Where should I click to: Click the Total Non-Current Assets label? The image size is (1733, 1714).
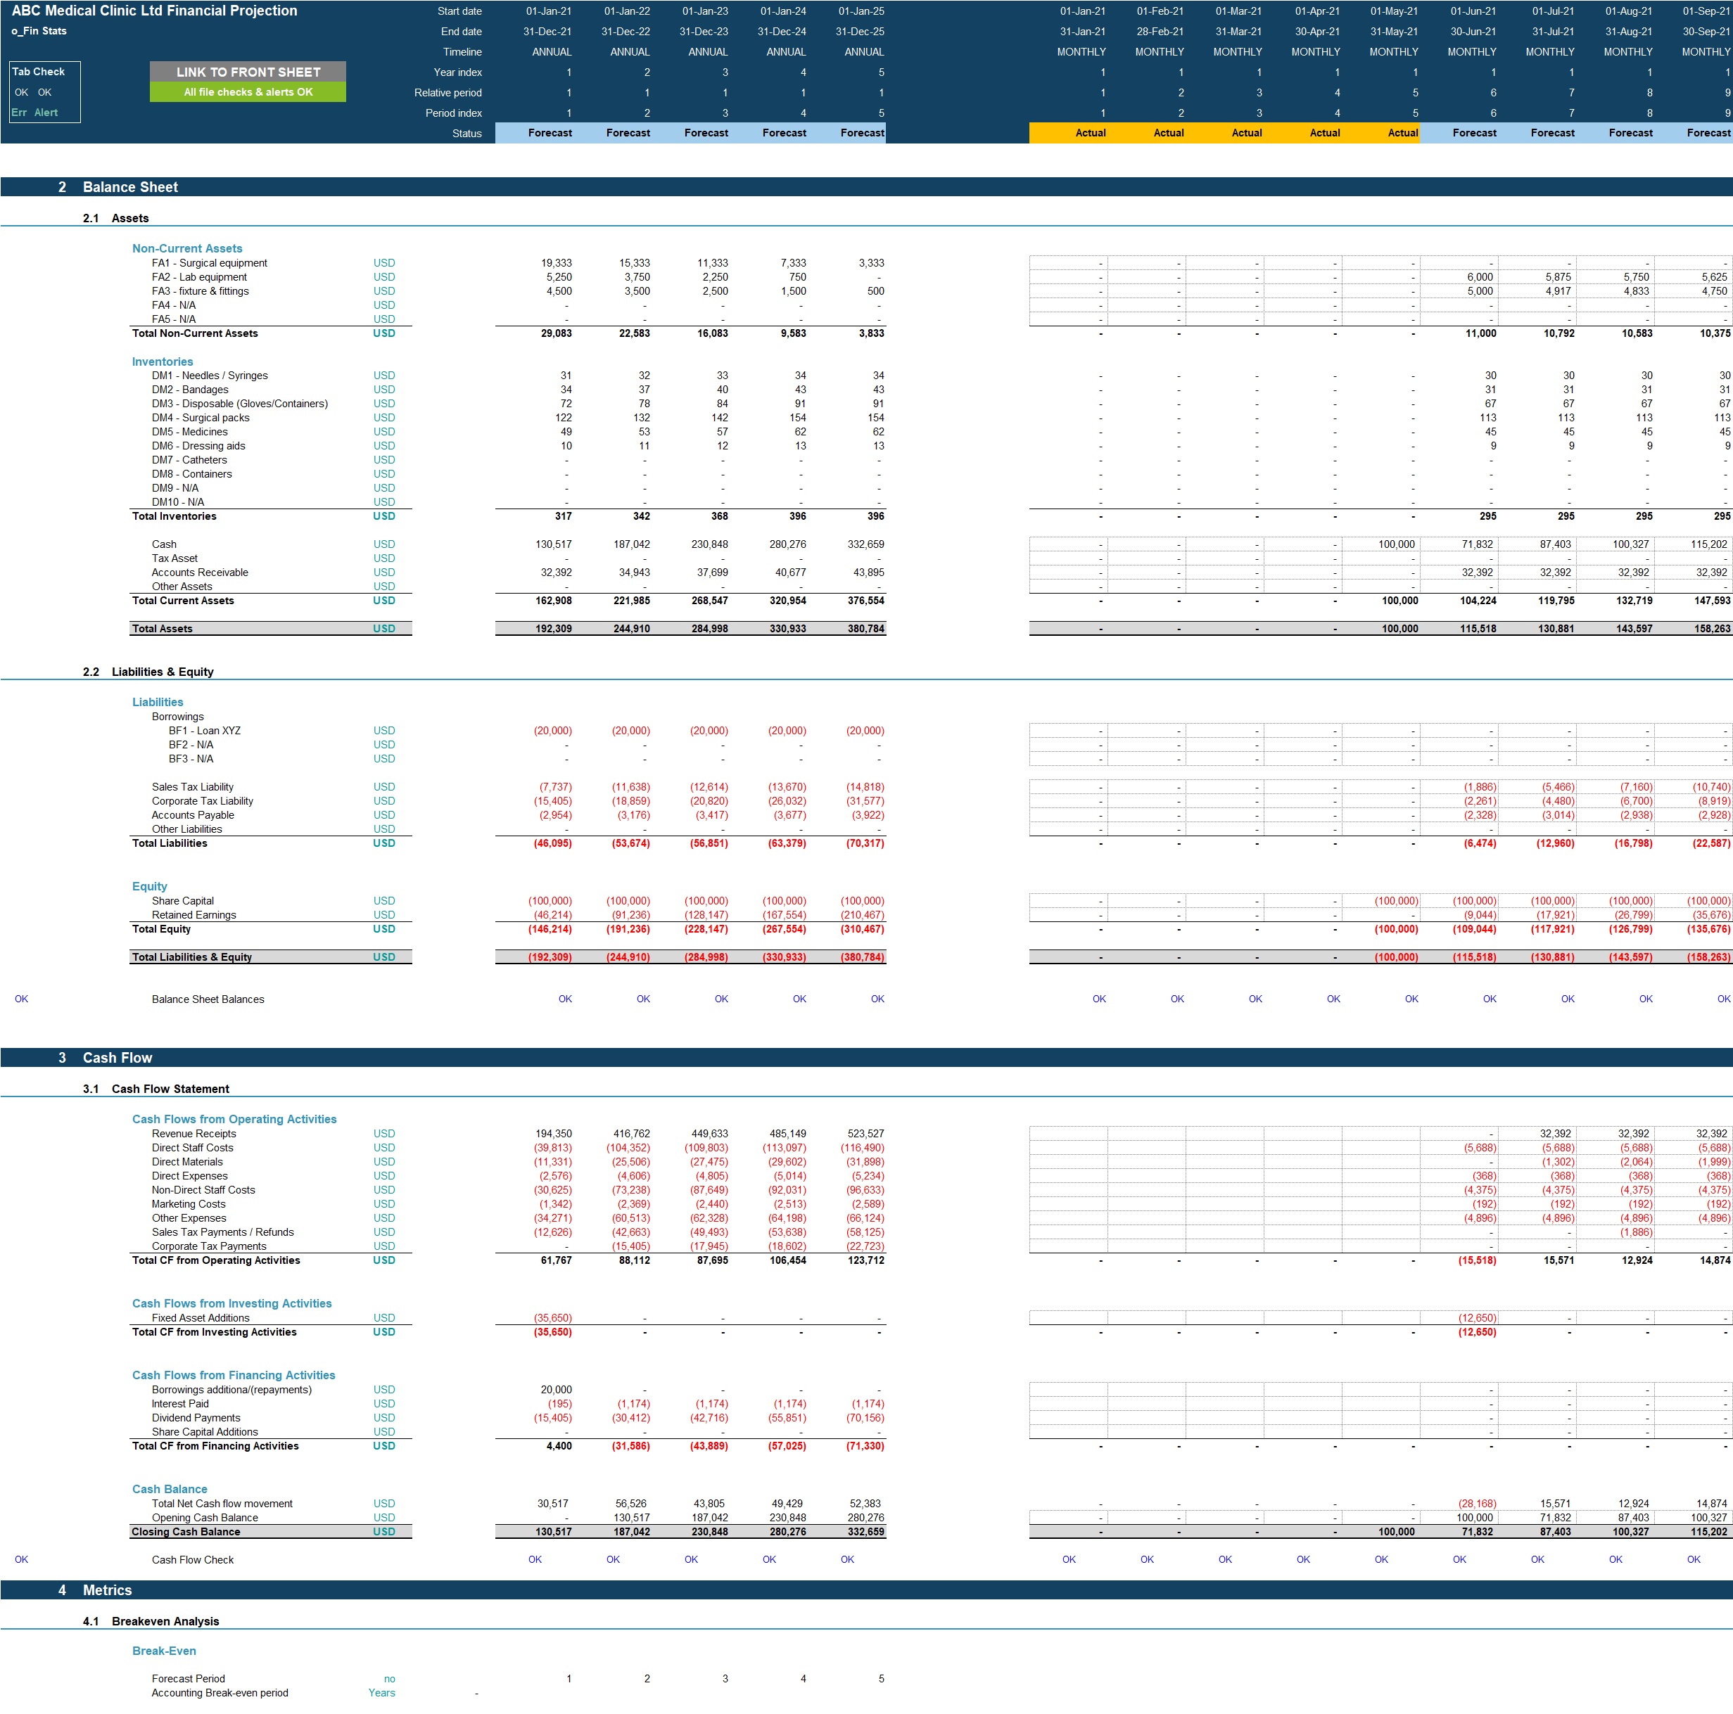pos(195,333)
